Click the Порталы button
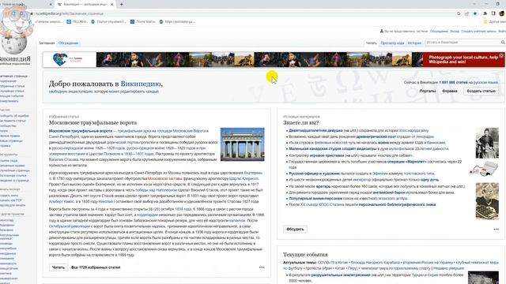This screenshot has height=284, width=506. [x=428, y=92]
